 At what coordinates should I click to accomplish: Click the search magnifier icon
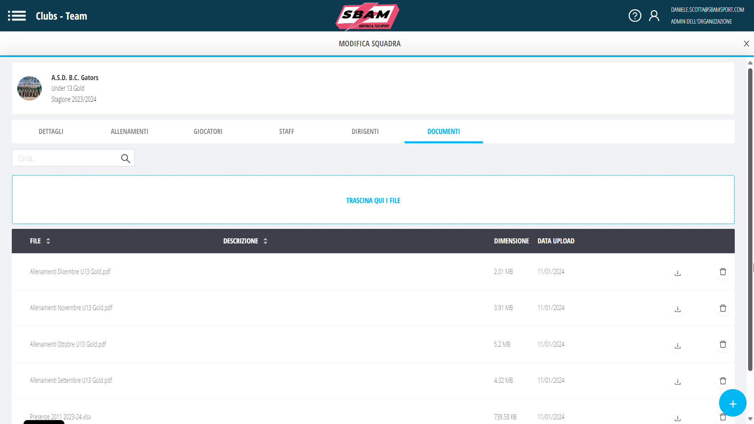click(125, 158)
